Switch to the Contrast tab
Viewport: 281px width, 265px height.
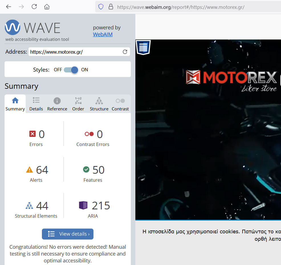120,104
